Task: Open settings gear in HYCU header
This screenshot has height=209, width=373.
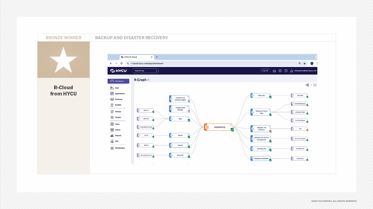Action: 280,71
